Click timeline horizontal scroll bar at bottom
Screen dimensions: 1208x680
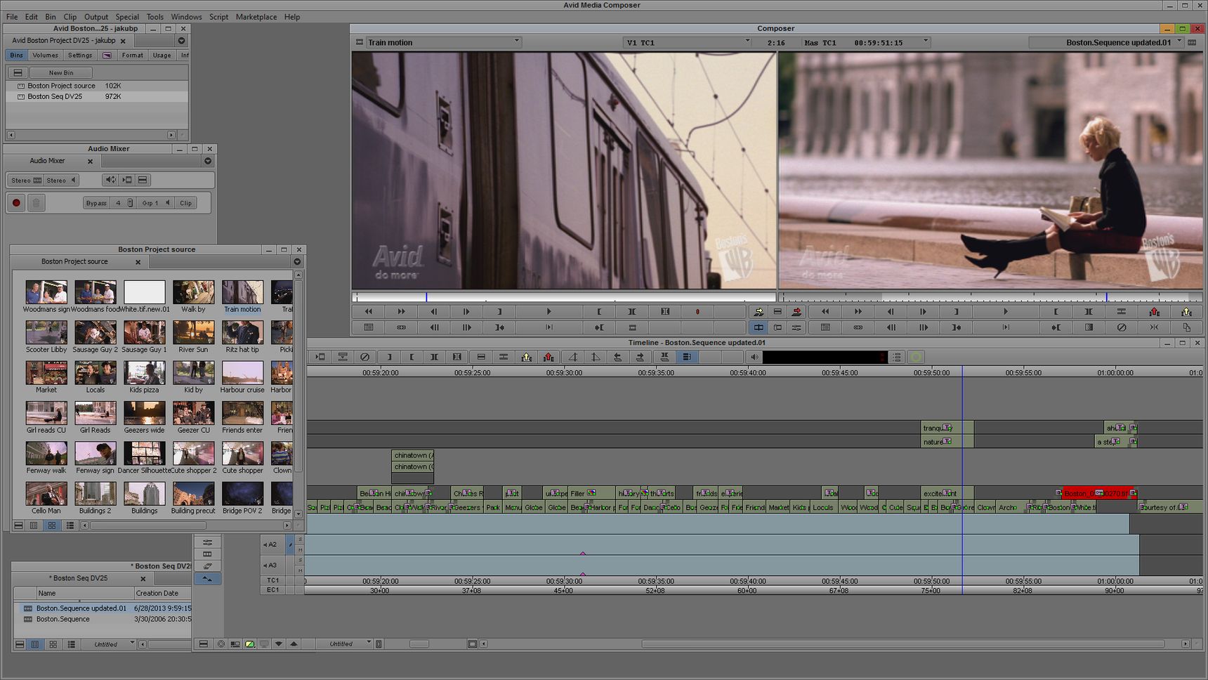click(902, 643)
